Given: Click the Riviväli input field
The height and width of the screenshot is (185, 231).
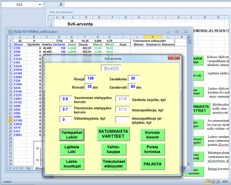Looking at the screenshot, I should click(88, 87).
